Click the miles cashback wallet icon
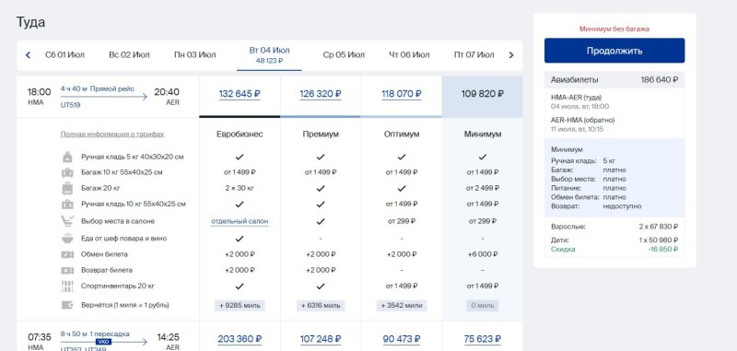 tap(67, 306)
